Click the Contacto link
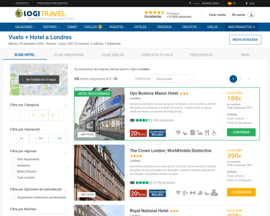This screenshot has width=270, height=216. pyautogui.click(x=22, y=3)
